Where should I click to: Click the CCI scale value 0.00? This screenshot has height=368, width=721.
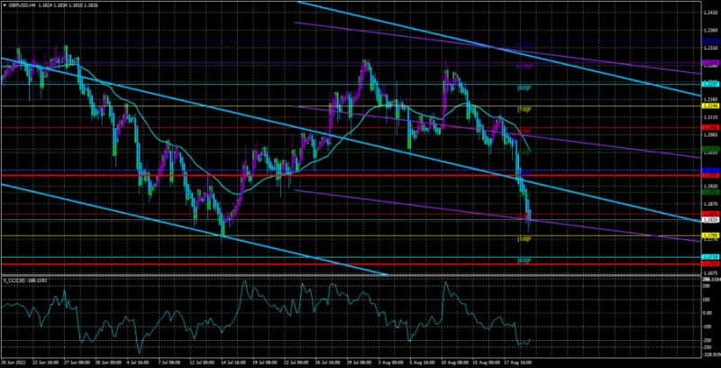(707, 313)
